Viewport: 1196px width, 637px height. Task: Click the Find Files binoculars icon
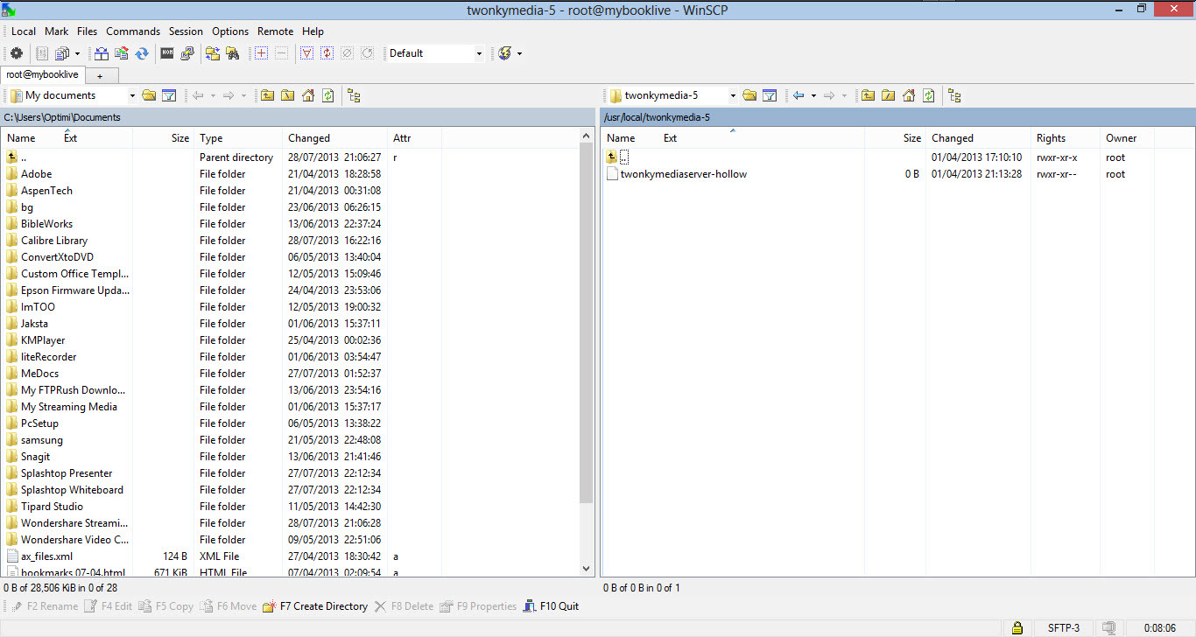pyautogui.click(x=233, y=53)
